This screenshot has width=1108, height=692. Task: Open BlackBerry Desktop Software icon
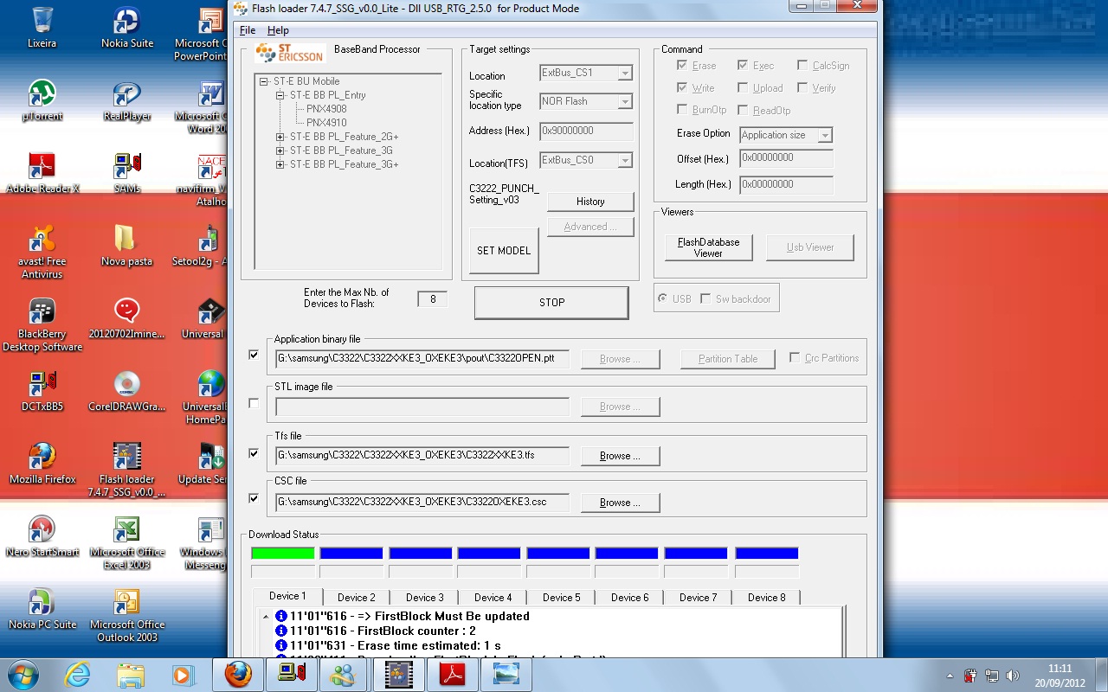click(42, 324)
